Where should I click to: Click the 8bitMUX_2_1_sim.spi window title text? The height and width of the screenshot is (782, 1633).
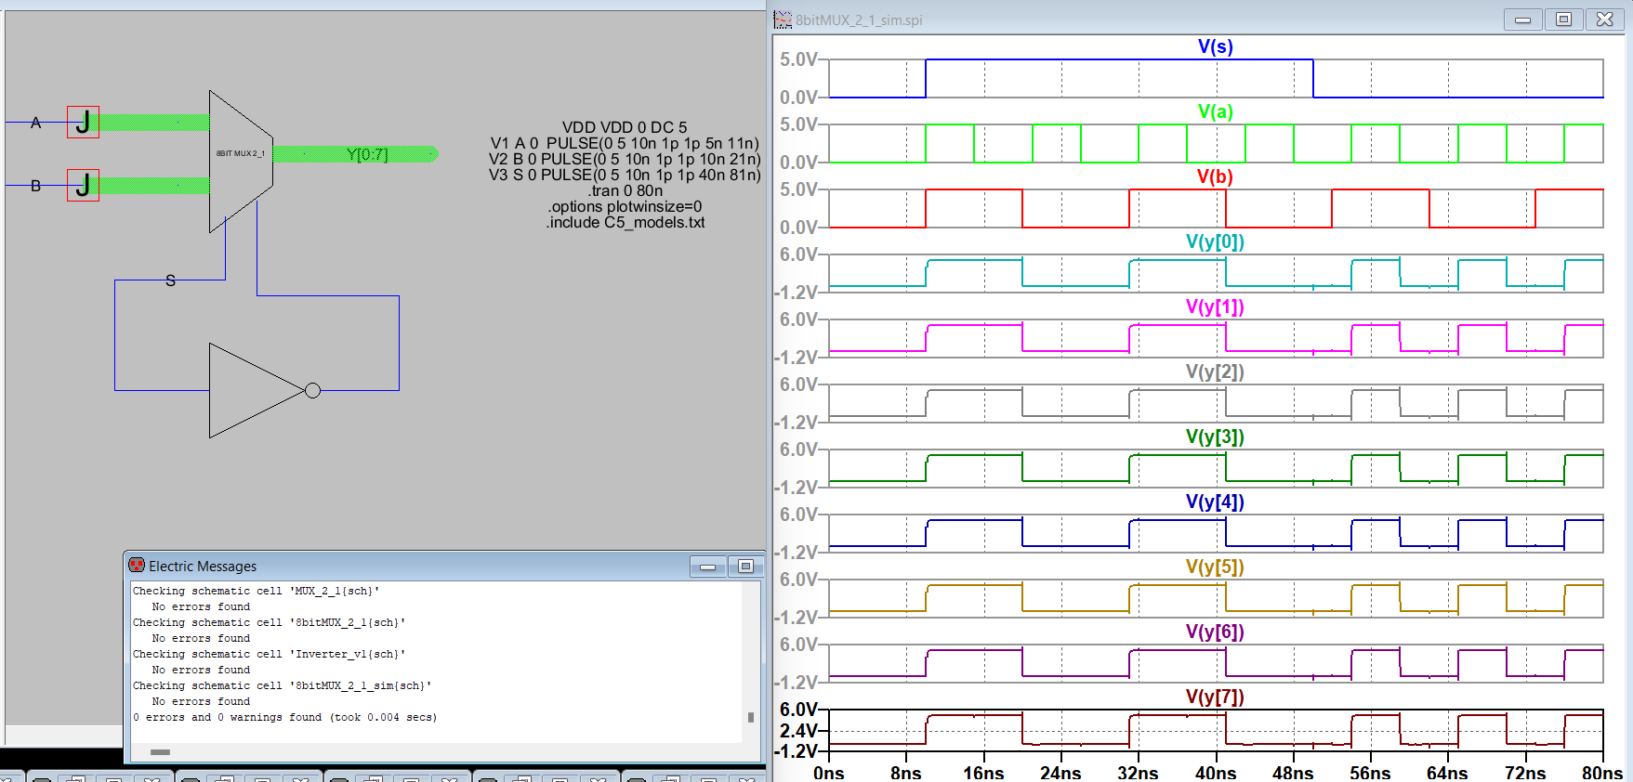coord(859,20)
